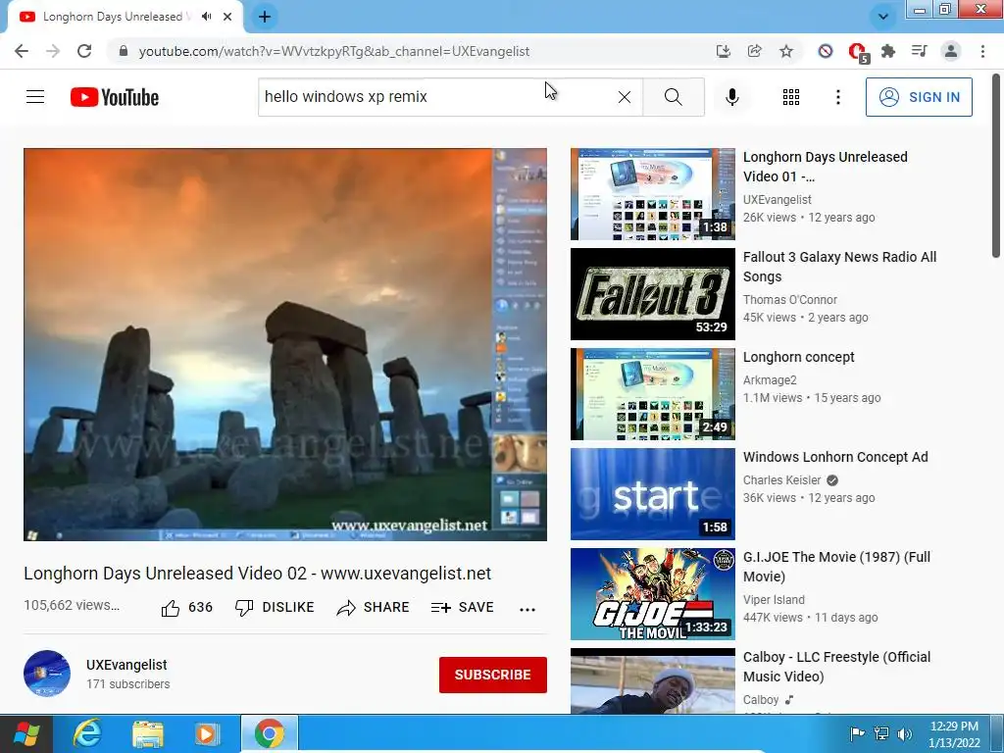Click the video player to pause
The image size is (1004, 753).
pos(285,344)
